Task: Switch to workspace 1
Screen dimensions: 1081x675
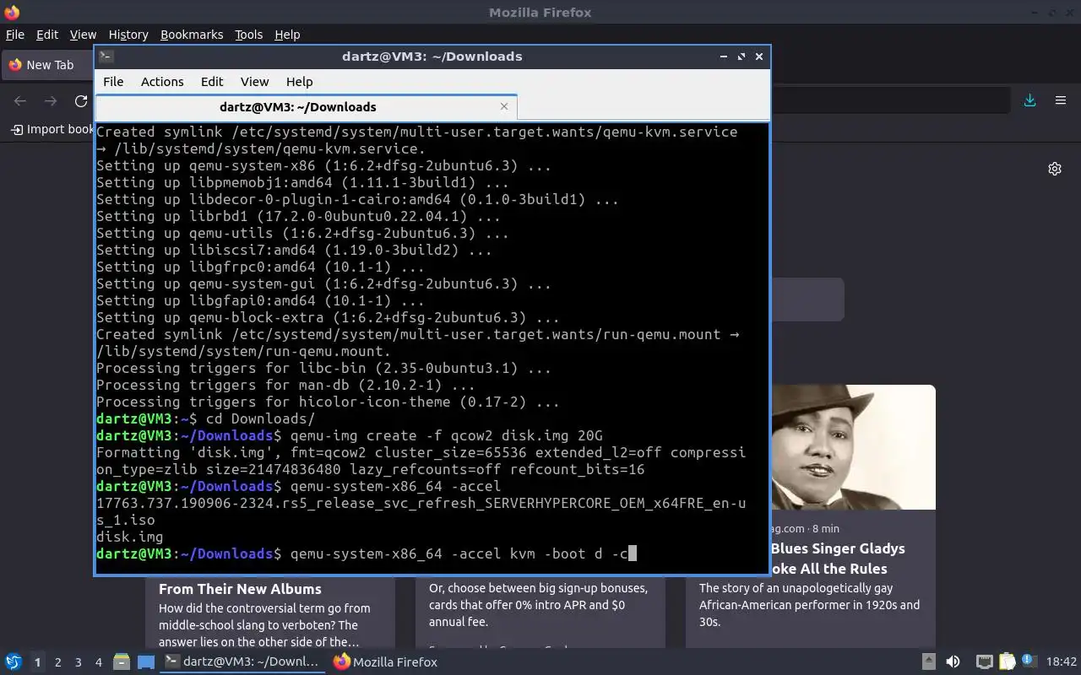Action: click(37, 662)
